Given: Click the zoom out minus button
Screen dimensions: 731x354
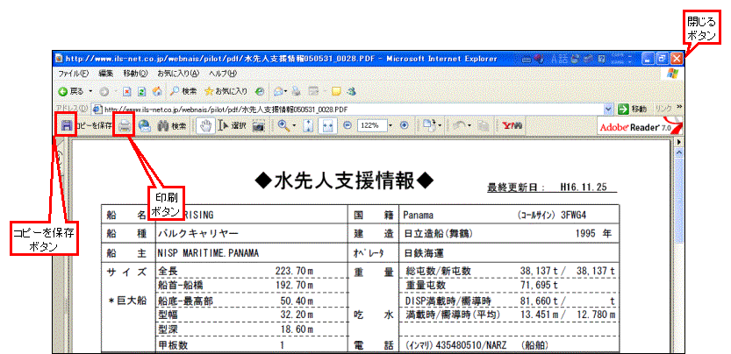Looking at the screenshot, I should (348, 126).
